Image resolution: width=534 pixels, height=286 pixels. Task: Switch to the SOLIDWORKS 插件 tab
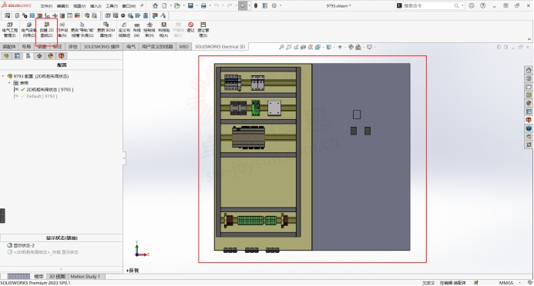(x=102, y=47)
